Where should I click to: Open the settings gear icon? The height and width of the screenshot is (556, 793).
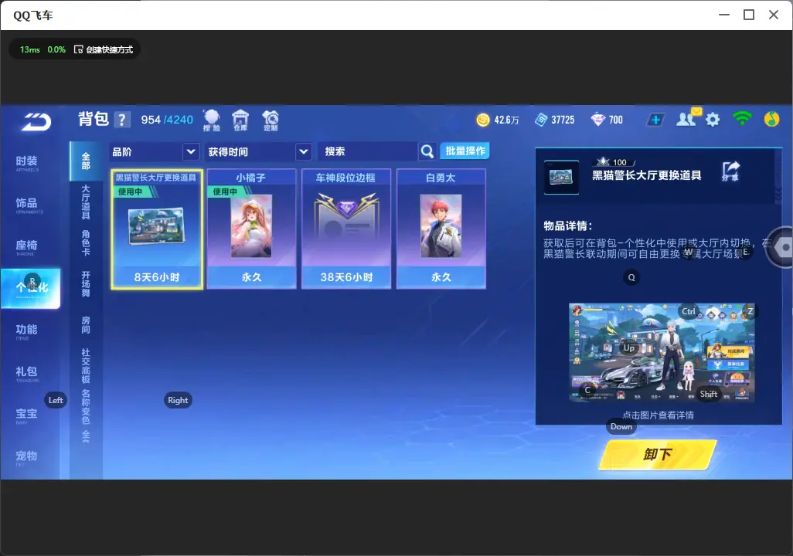pos(713,120)
